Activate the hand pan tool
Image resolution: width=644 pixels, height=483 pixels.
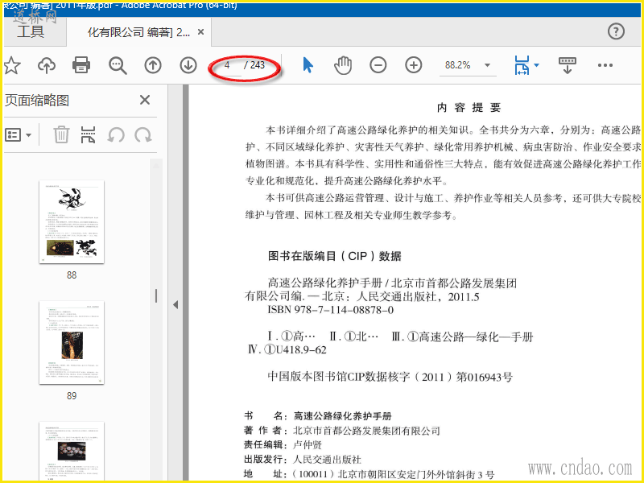pos(343,65)
